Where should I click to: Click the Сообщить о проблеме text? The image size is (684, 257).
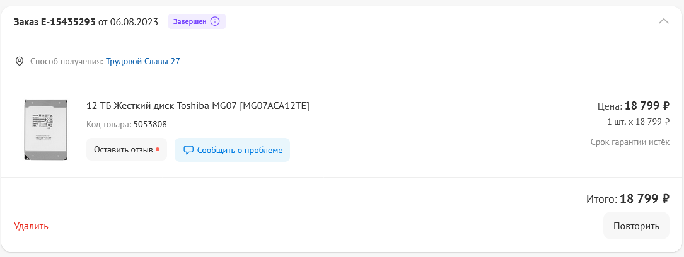coord(240,151)
